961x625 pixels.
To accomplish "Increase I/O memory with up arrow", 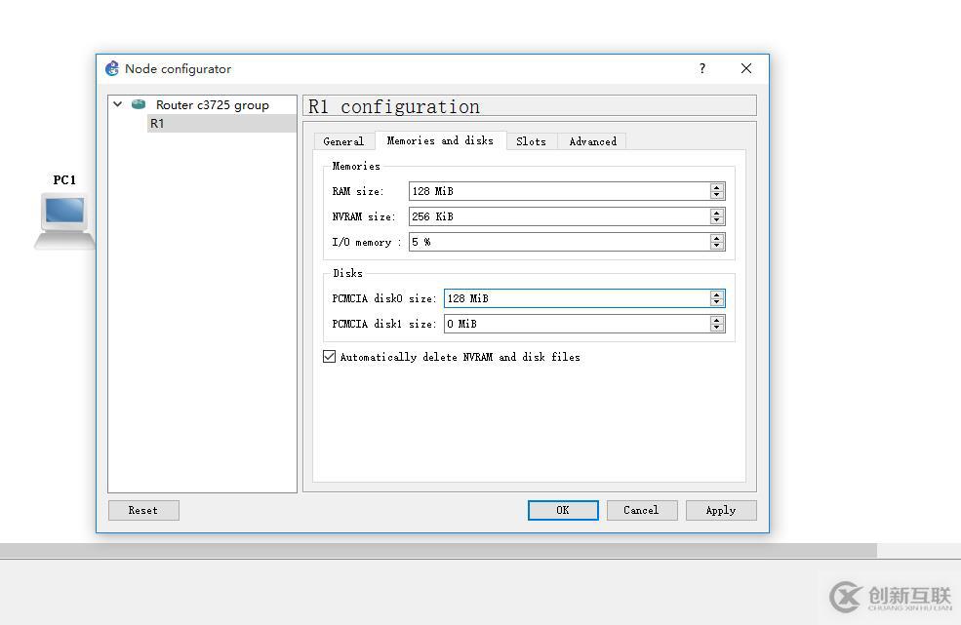I will click(x=716, y=238).
